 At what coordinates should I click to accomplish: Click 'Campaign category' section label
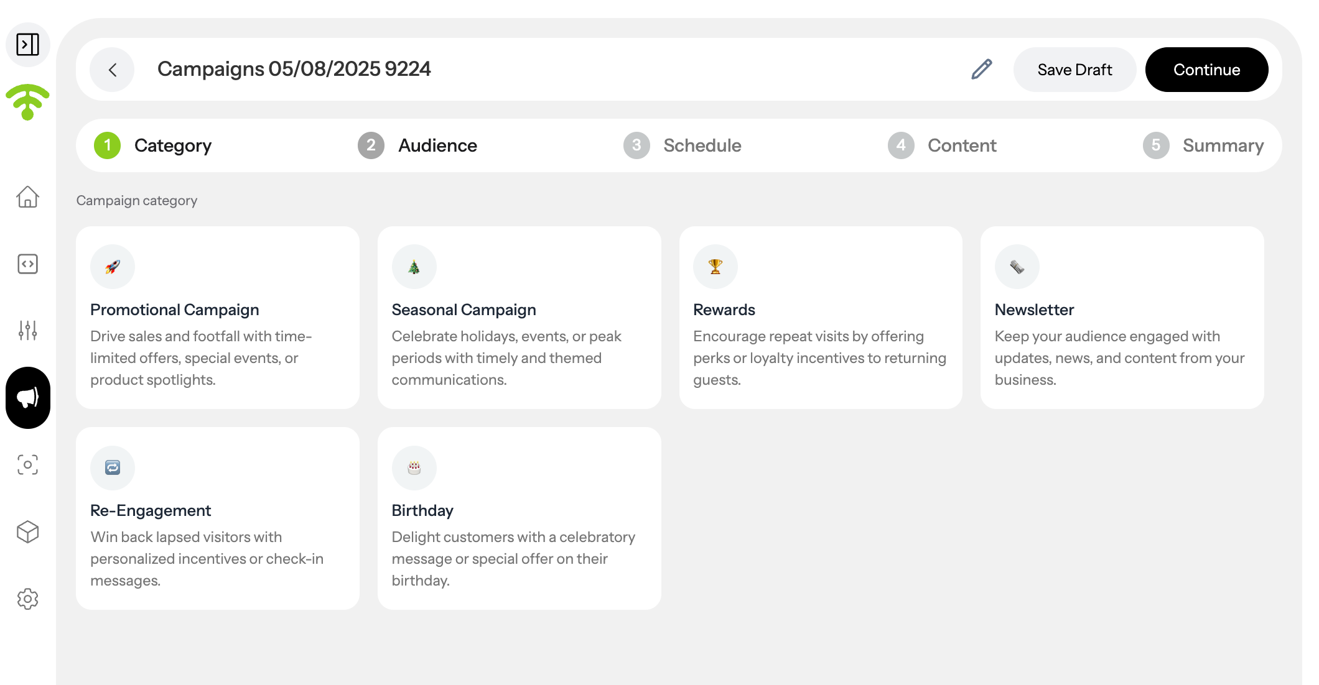[x=136, y=200]
